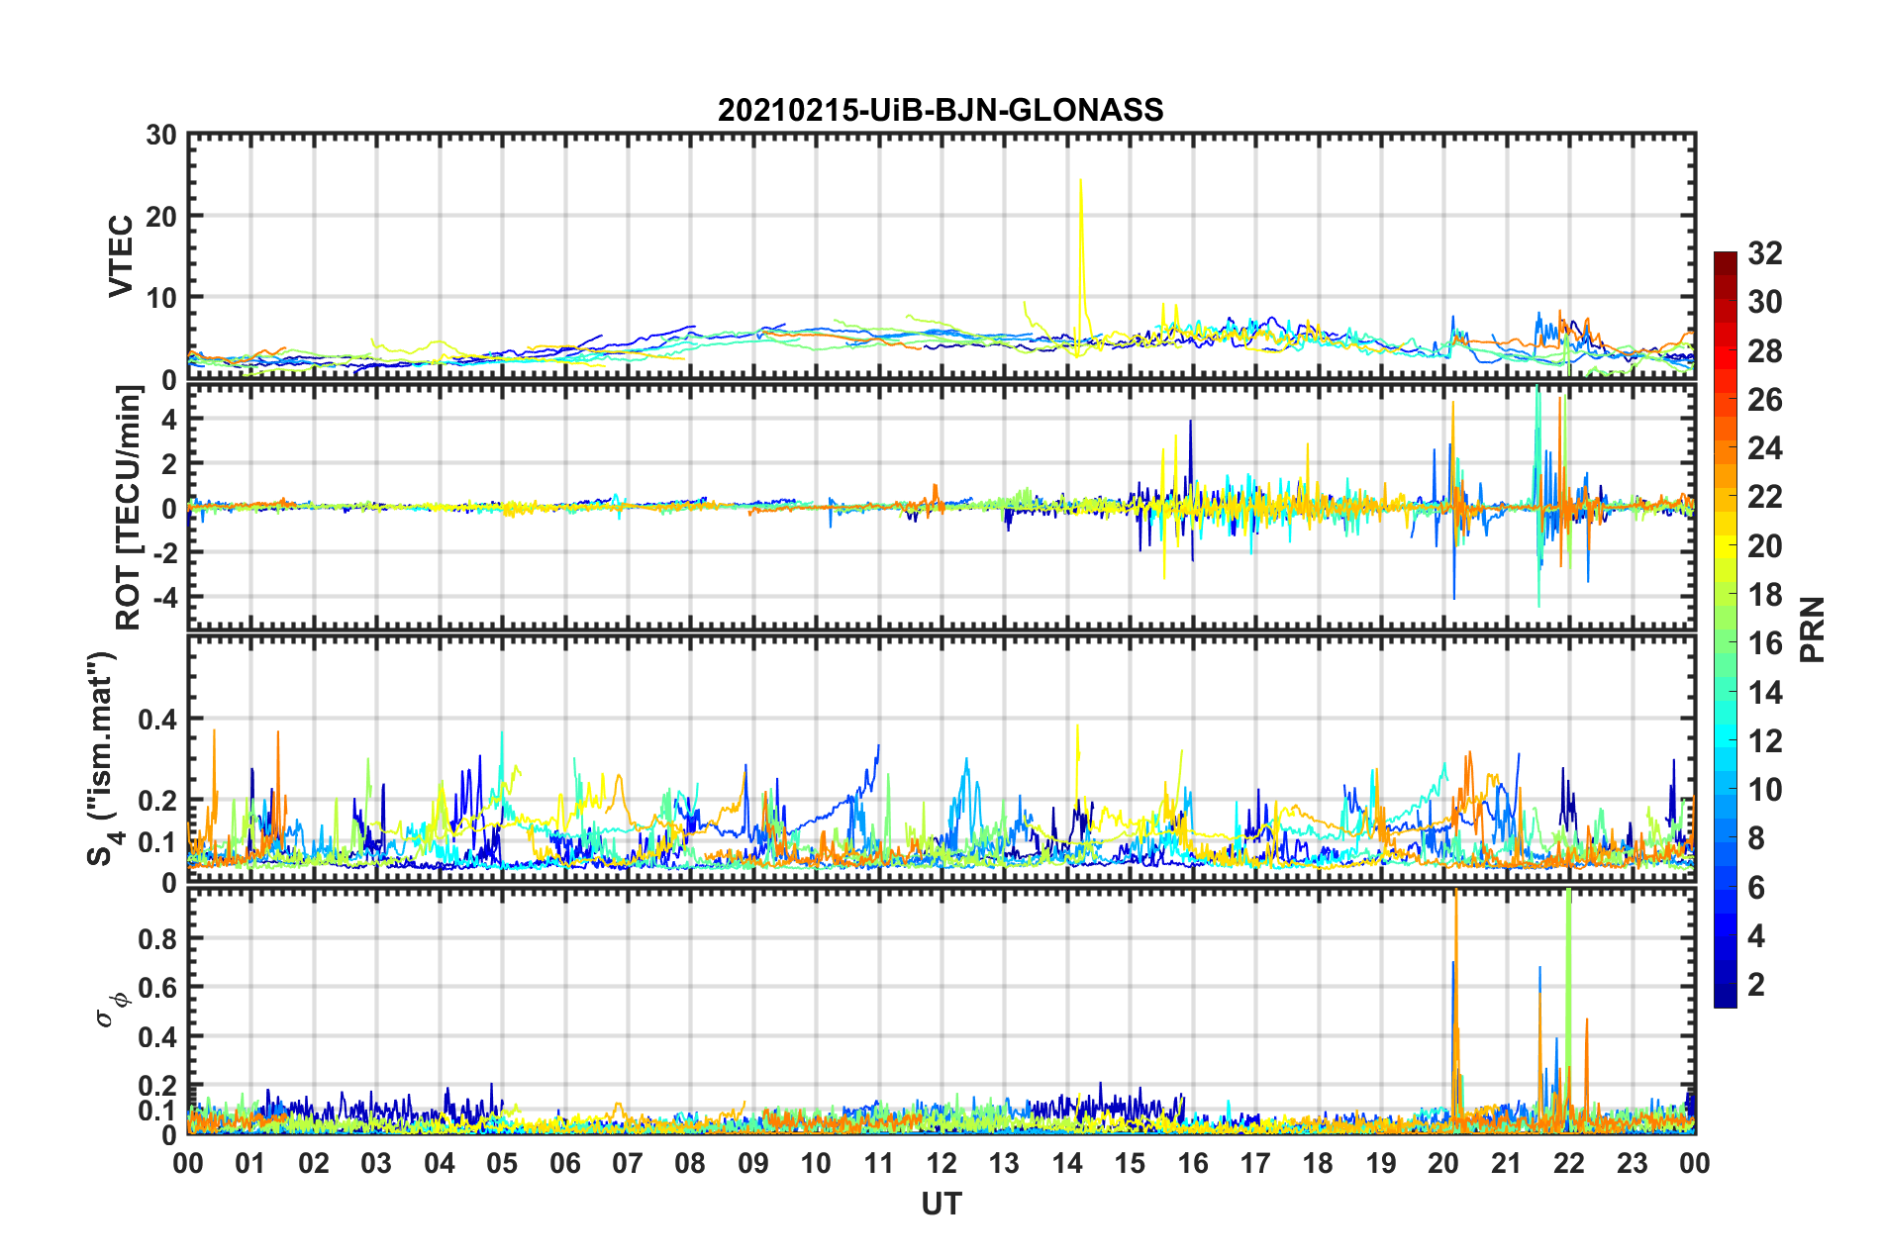Click the colorbar tick label 14
This screenshot has height=1259, width=1883.
tap(1764, 692)
